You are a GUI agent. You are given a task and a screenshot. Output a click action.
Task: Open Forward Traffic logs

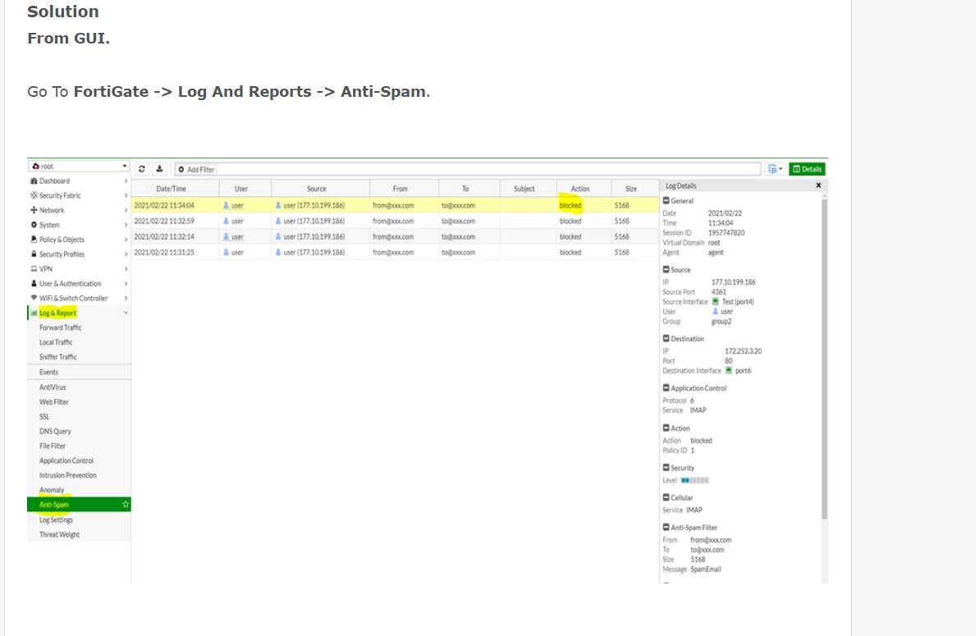[x=61, y=327]
